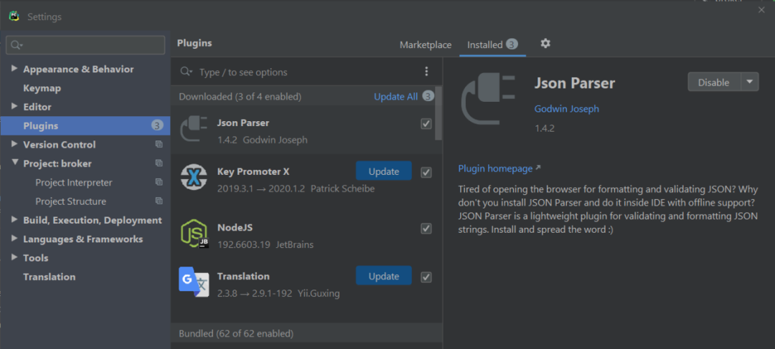Uncheck the Json Parser enabled checkbox

426,124
